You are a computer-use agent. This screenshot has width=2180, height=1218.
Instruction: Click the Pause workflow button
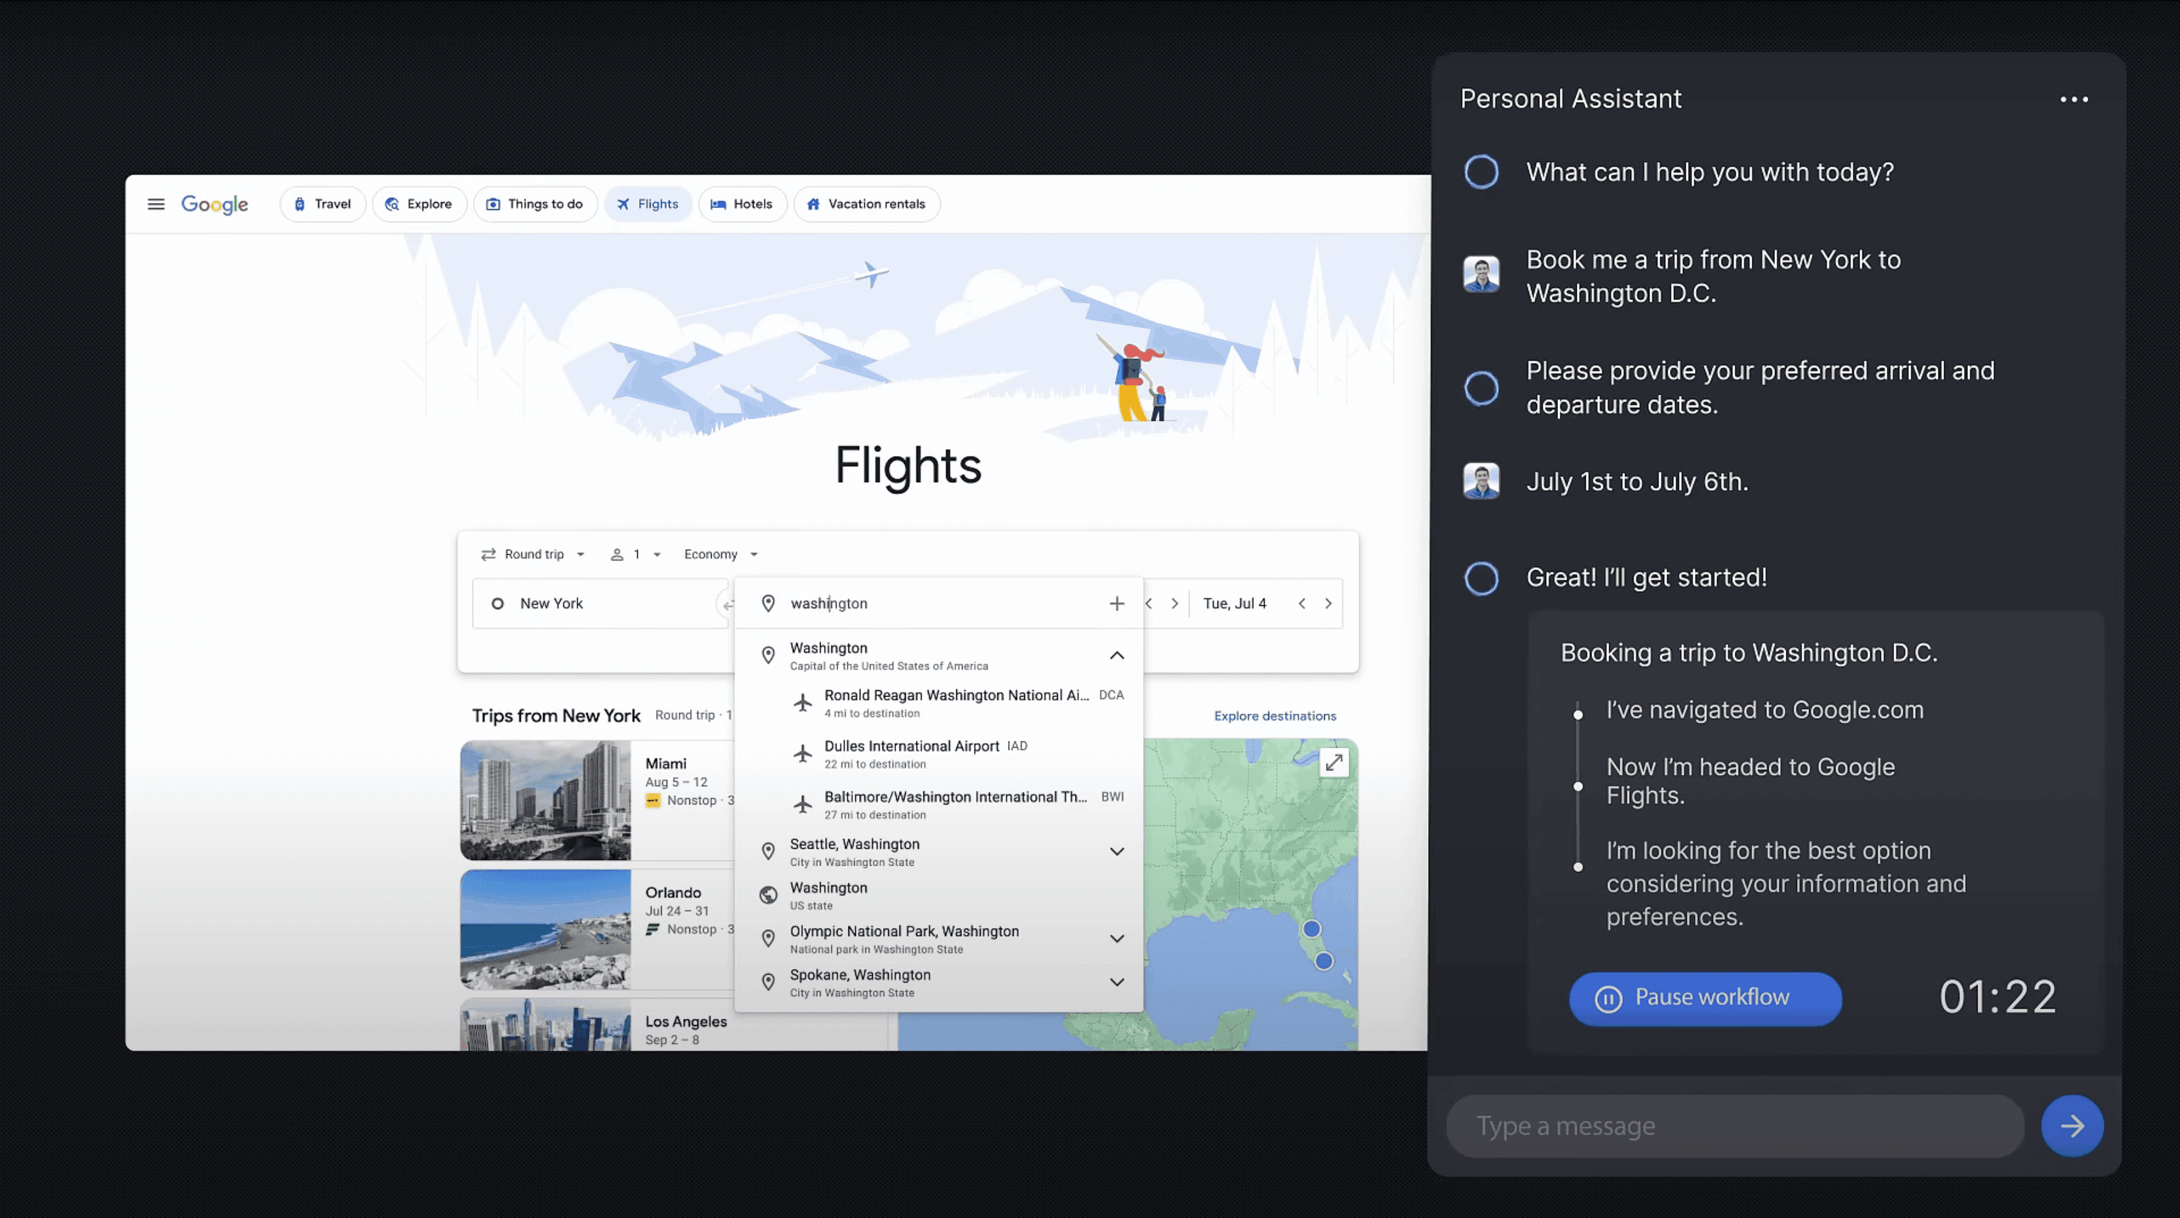(x=1704, y=998)
